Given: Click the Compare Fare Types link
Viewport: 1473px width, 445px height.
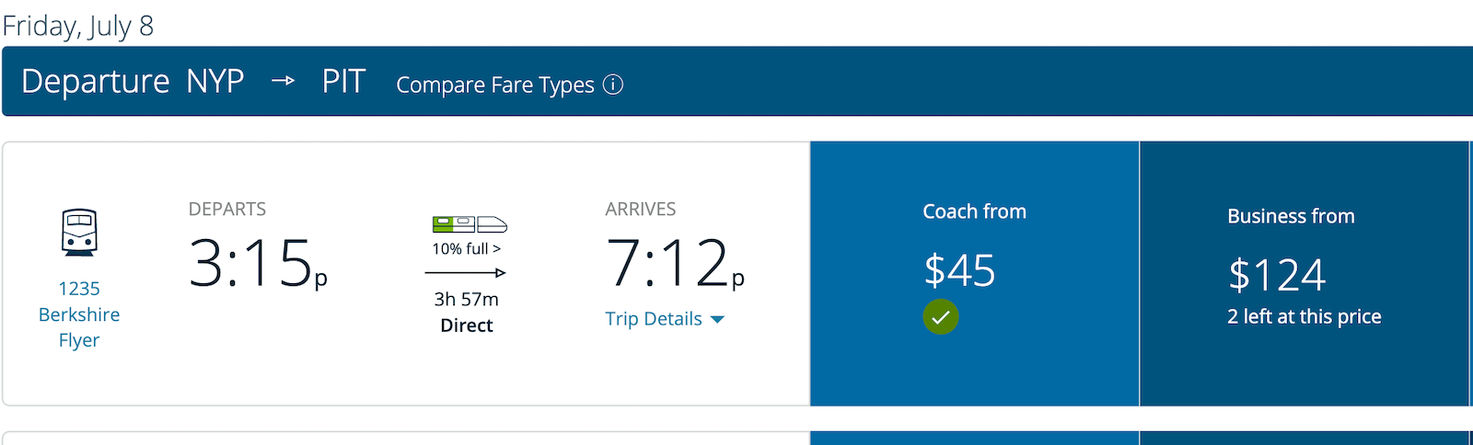Looking at the screenshot, I should 495,85.
